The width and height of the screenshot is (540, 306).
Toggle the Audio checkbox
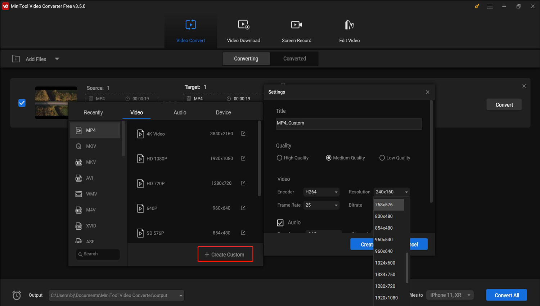coord(280,223)
